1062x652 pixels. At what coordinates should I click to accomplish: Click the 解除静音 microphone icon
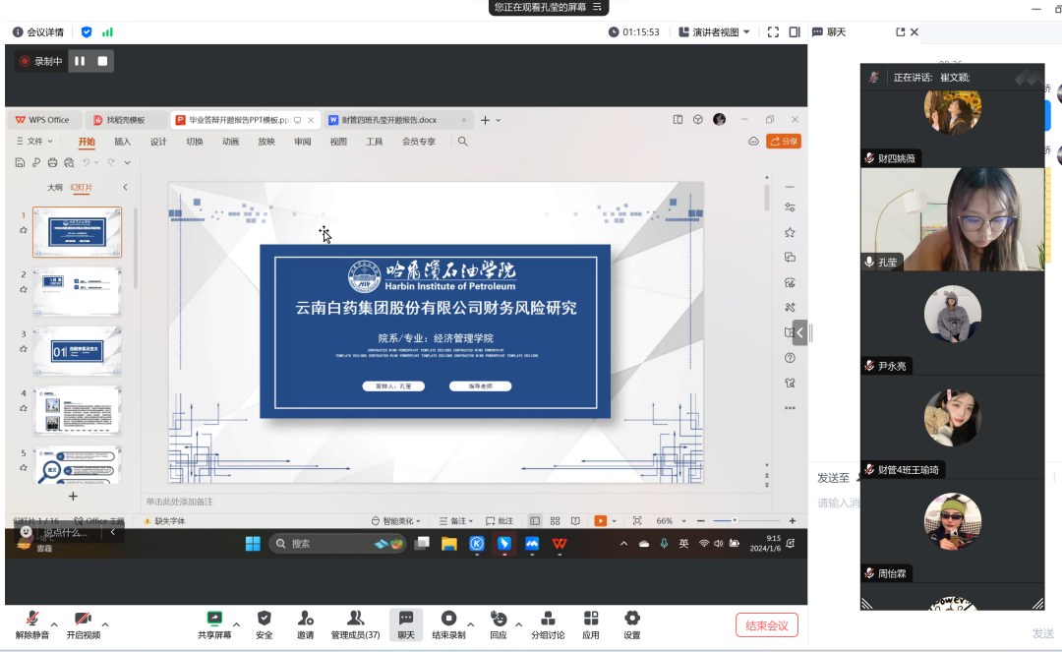(x=32, y=619)
